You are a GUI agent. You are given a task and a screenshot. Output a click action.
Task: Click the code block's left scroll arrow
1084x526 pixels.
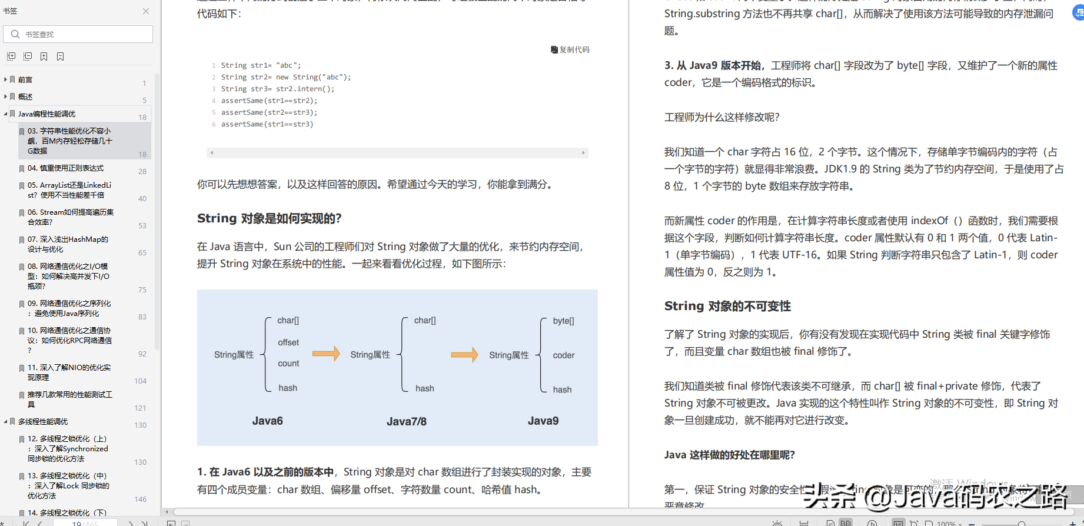(212, 152)
